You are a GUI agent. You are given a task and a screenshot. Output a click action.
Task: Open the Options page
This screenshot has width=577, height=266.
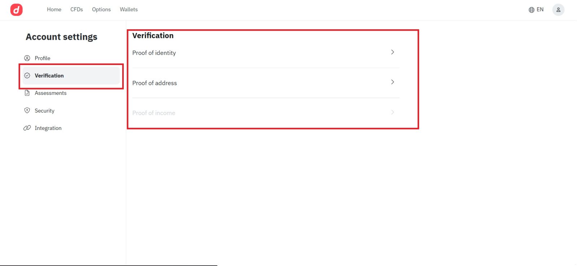(x=101, y=9)
